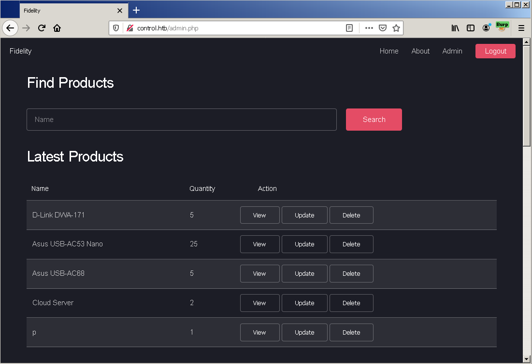Minimize the browser window
This screenshot has height=364, width=532.
click(509, 5)
